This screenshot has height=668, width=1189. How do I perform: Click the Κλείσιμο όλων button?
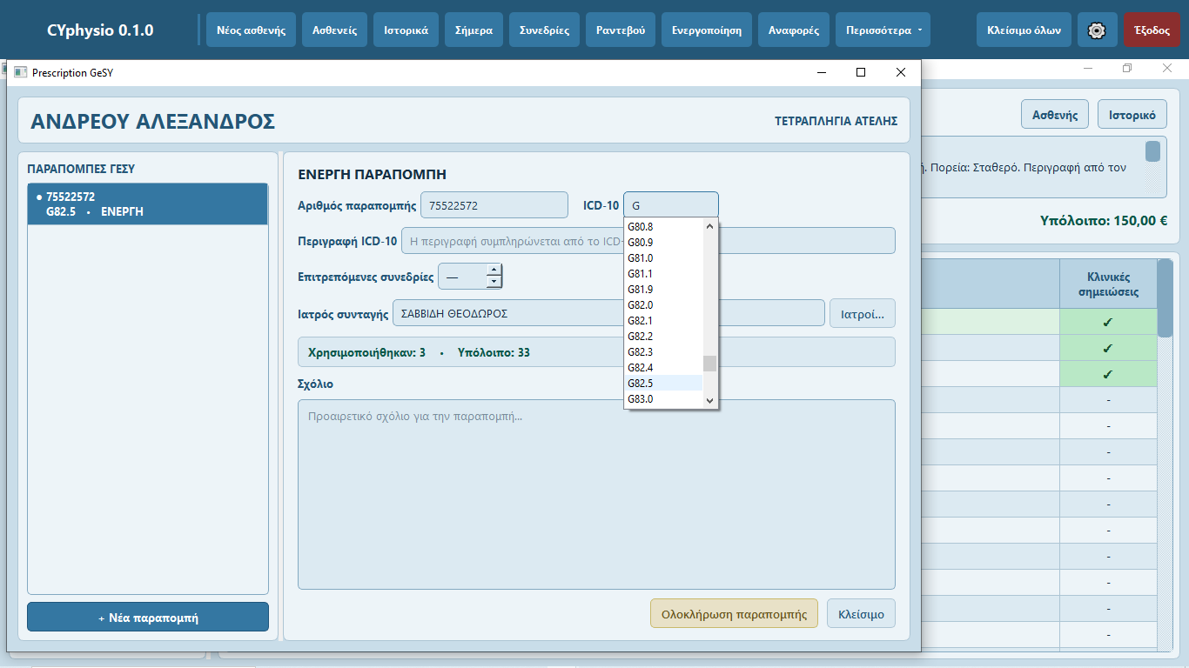coord(1024,30)
